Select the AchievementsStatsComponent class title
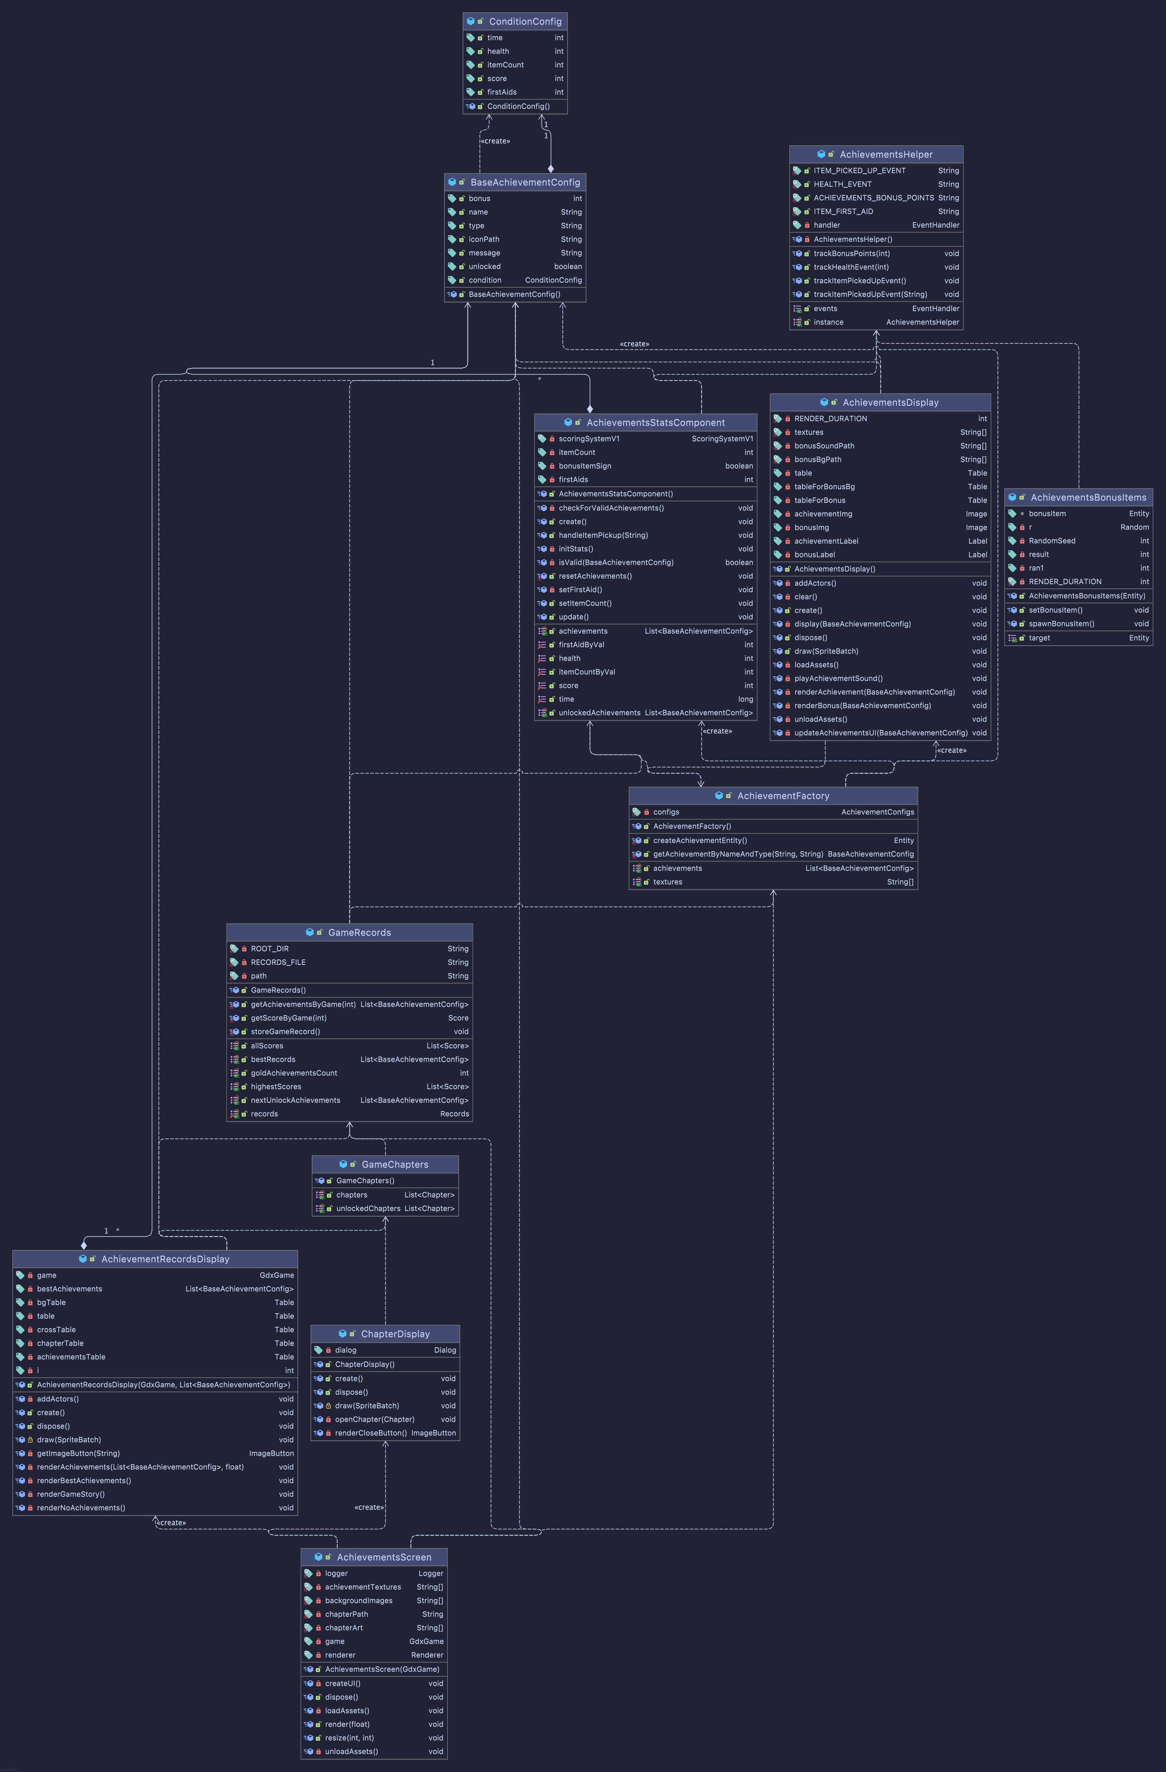Viewport: 1166px width, 1772px height. 655,423
